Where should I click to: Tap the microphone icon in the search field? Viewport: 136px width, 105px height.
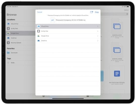[x=127, y=14]
